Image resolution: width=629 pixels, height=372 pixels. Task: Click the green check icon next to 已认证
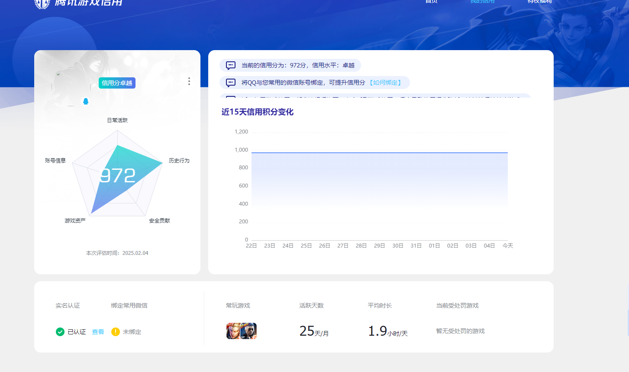pyautogui.click(x=60, y=332)
